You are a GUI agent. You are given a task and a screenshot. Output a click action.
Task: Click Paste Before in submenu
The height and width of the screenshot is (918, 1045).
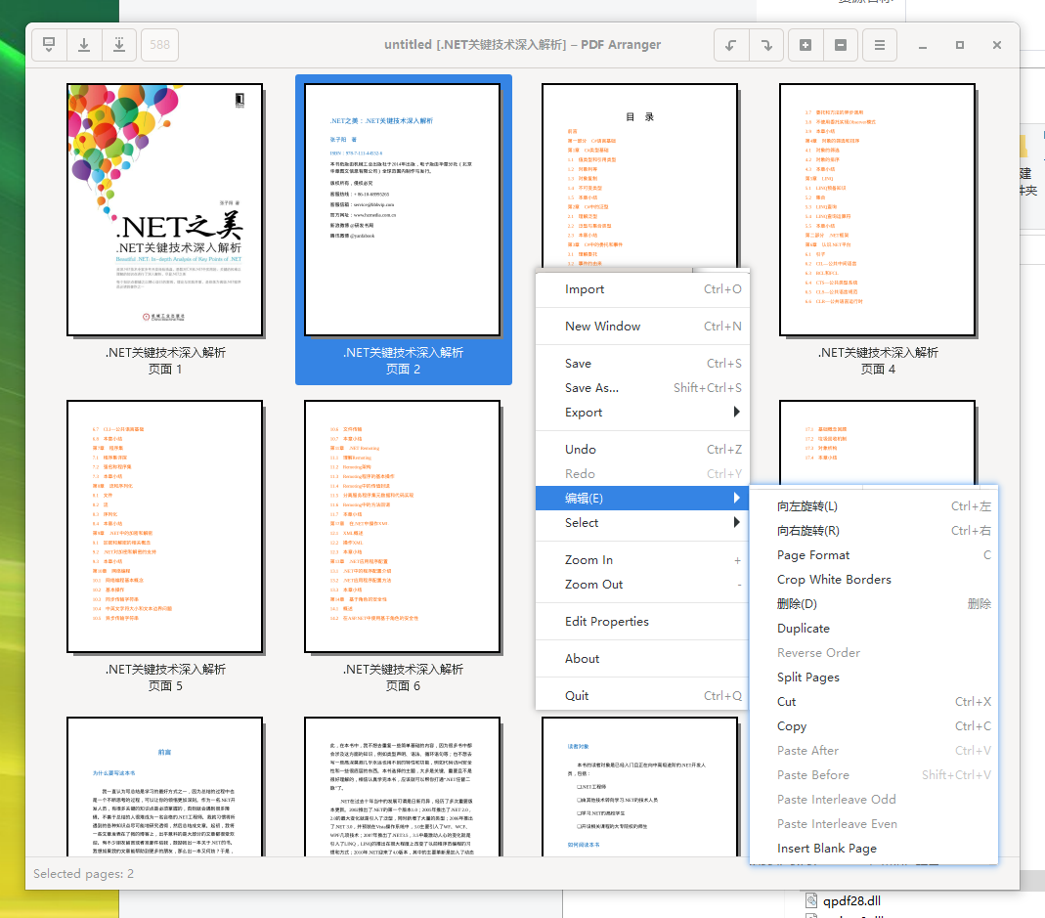[x=874, y=775]
